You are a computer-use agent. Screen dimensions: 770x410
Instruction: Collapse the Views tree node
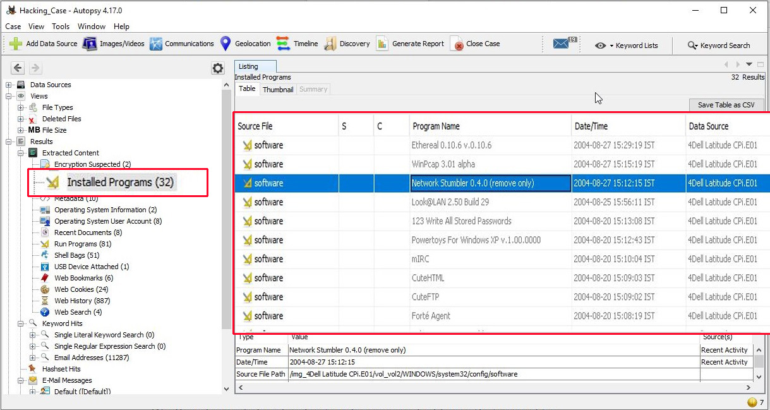click(x=9, y=96)
